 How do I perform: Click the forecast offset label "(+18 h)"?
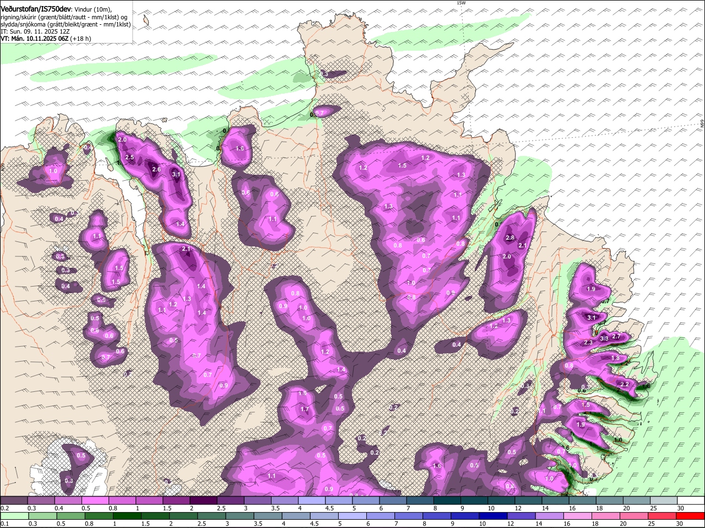click(x=80, y=39)
